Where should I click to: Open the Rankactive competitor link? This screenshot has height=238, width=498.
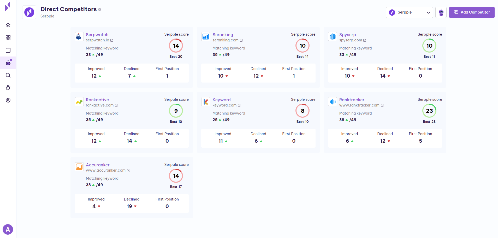click(x=97, y=100)
